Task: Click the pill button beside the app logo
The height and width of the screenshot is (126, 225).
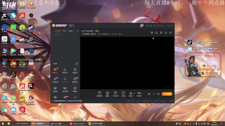Action: (x=71, y=26)
